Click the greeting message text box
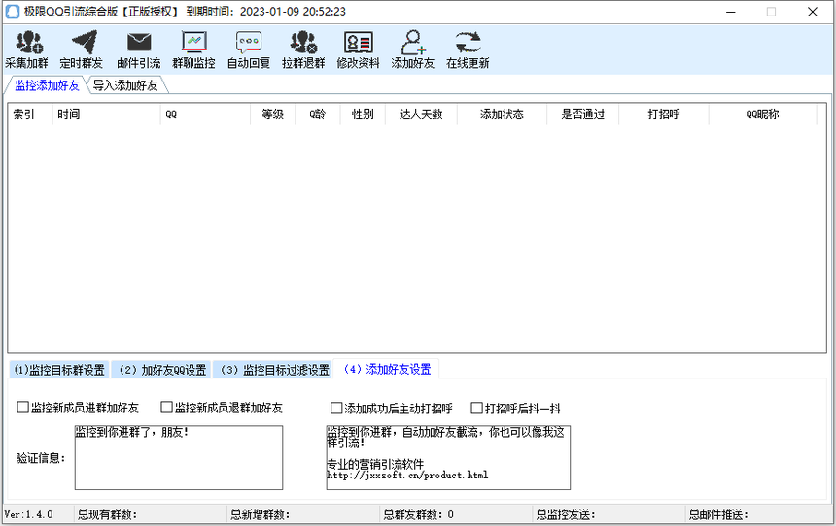This screenshot has height=526, width=836. coord(448,457)
